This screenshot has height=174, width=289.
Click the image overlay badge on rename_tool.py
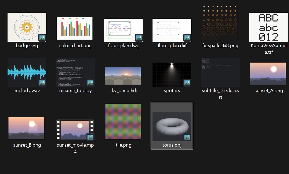(x=90, y=83)
